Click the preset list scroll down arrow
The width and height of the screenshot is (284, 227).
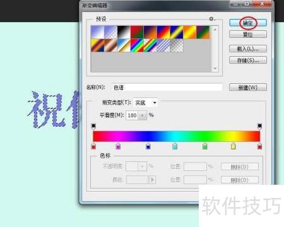click(x=215, y=68)
